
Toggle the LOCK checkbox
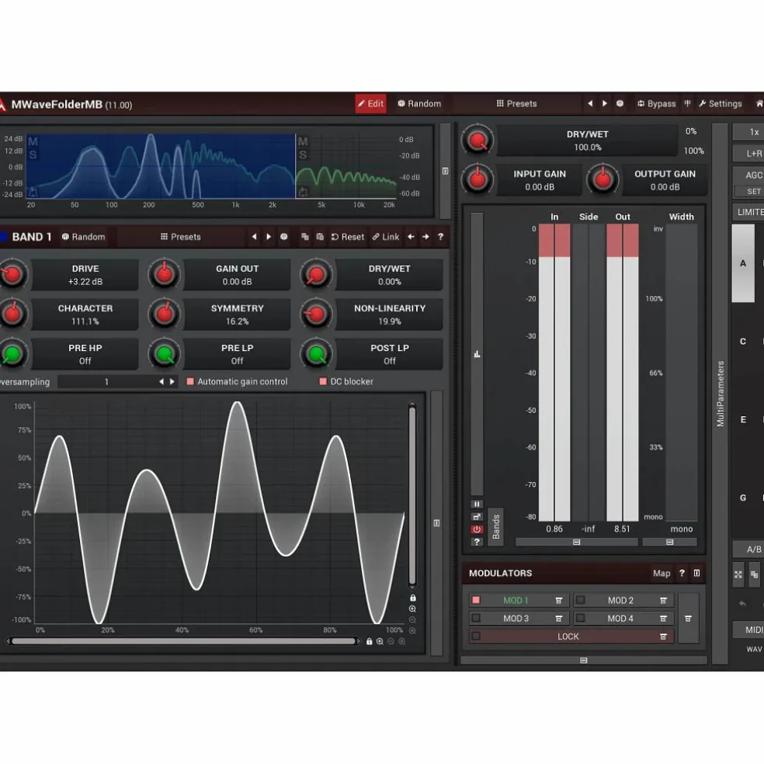(x=476, y=637)
